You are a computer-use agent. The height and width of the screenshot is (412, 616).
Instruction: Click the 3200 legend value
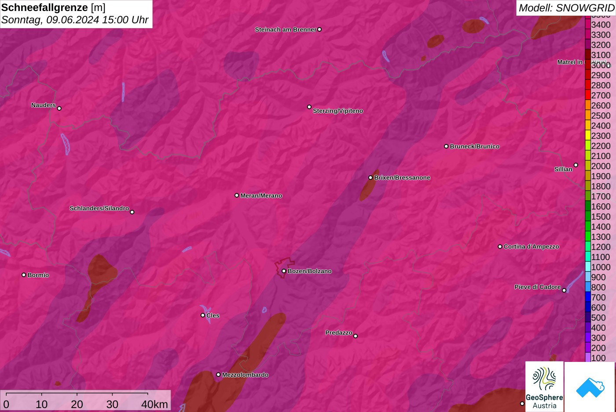click(601, 45)
